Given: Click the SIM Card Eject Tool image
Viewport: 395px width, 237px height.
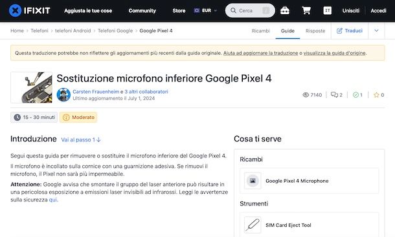Looking at the screenshot, I should pos(253,225).
